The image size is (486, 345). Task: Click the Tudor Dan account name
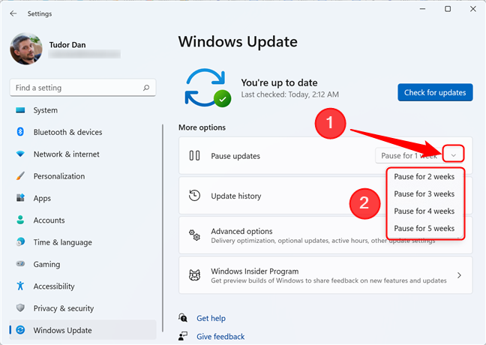point(67,45)
